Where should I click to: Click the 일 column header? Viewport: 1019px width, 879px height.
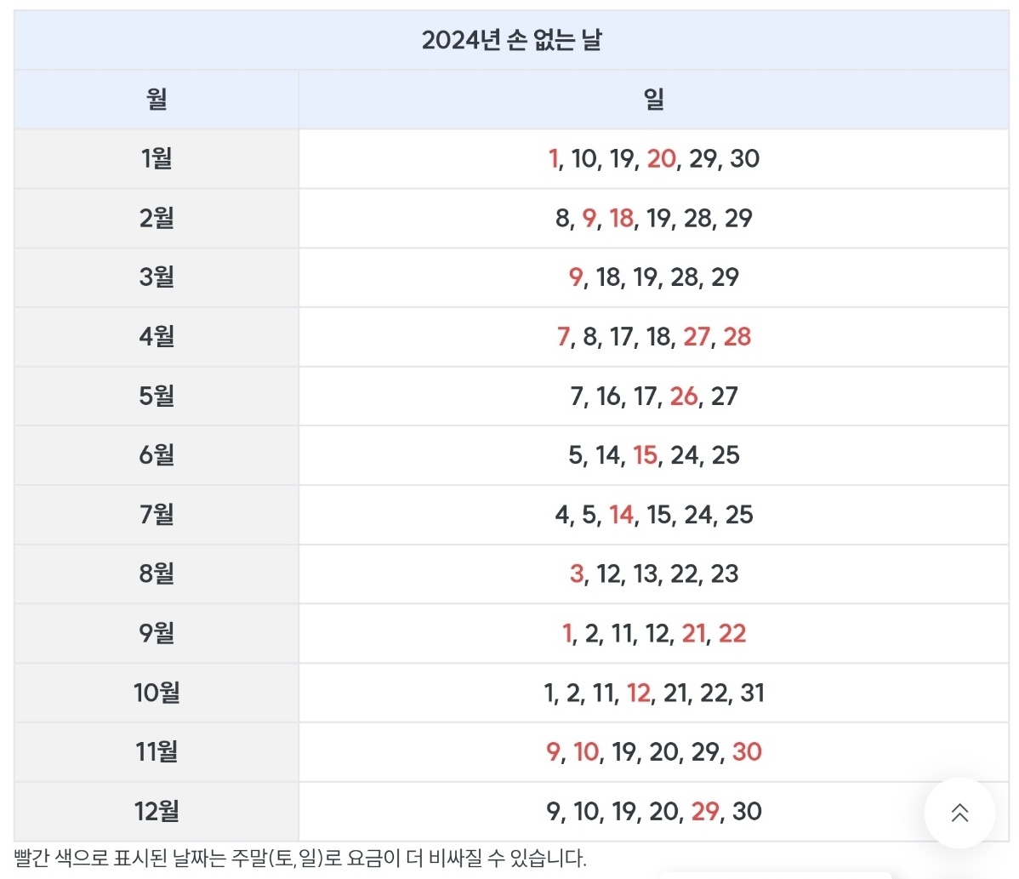coord(653,98)
